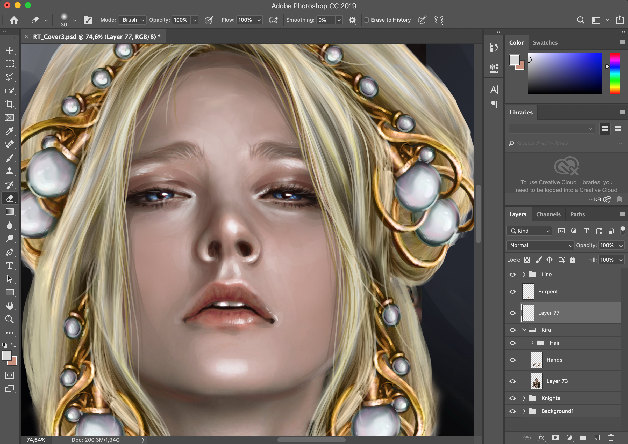Select the Zoom tool
The image size is (628, 444).
pos(10,319)
